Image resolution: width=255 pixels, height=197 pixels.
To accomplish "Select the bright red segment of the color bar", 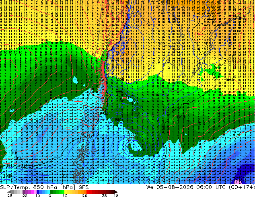I will (x=88, y=192).
